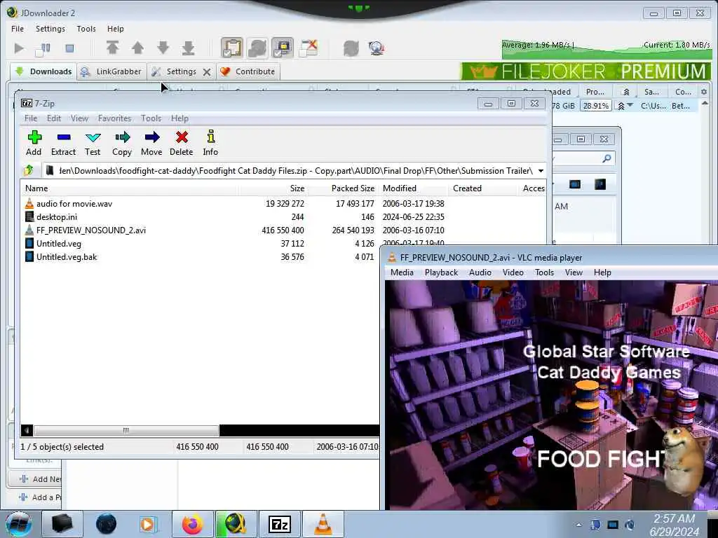The image size is (718, 538).
Task: Open the Info icon in 7-Zip
Action: click(210, 143)
